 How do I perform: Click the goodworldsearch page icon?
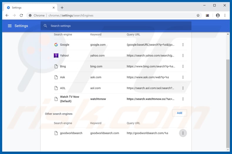pos(56,133)
